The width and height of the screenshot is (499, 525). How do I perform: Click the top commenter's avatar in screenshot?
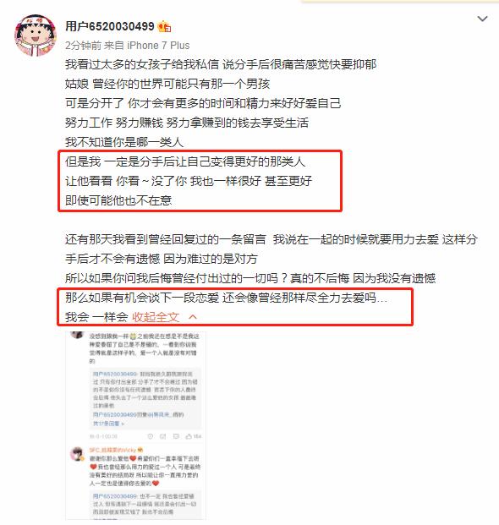(77, 334)
